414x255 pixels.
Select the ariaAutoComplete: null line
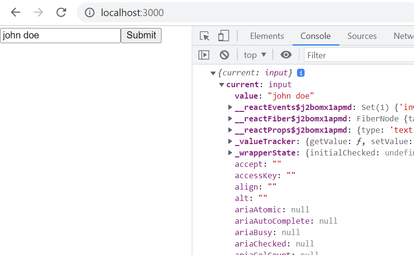pyautogui.click(x=286, y=221)
